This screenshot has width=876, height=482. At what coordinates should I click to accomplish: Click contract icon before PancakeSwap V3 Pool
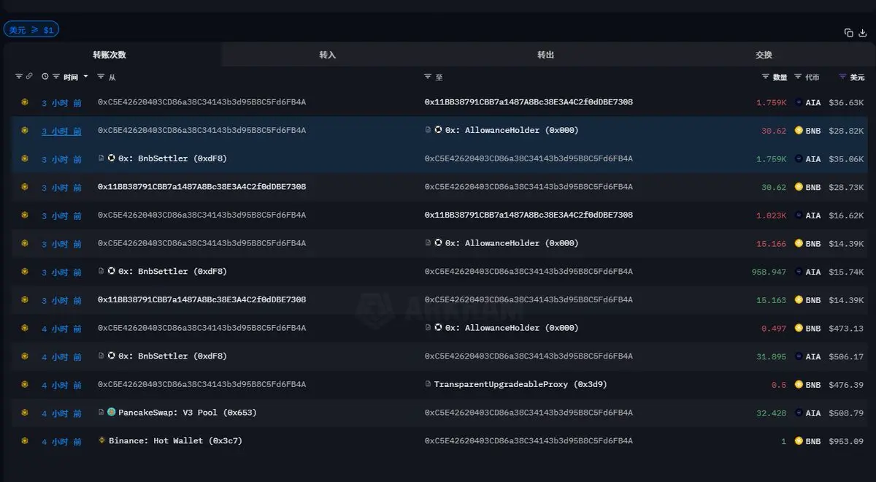pyautogui.click(x=102, y=413)
